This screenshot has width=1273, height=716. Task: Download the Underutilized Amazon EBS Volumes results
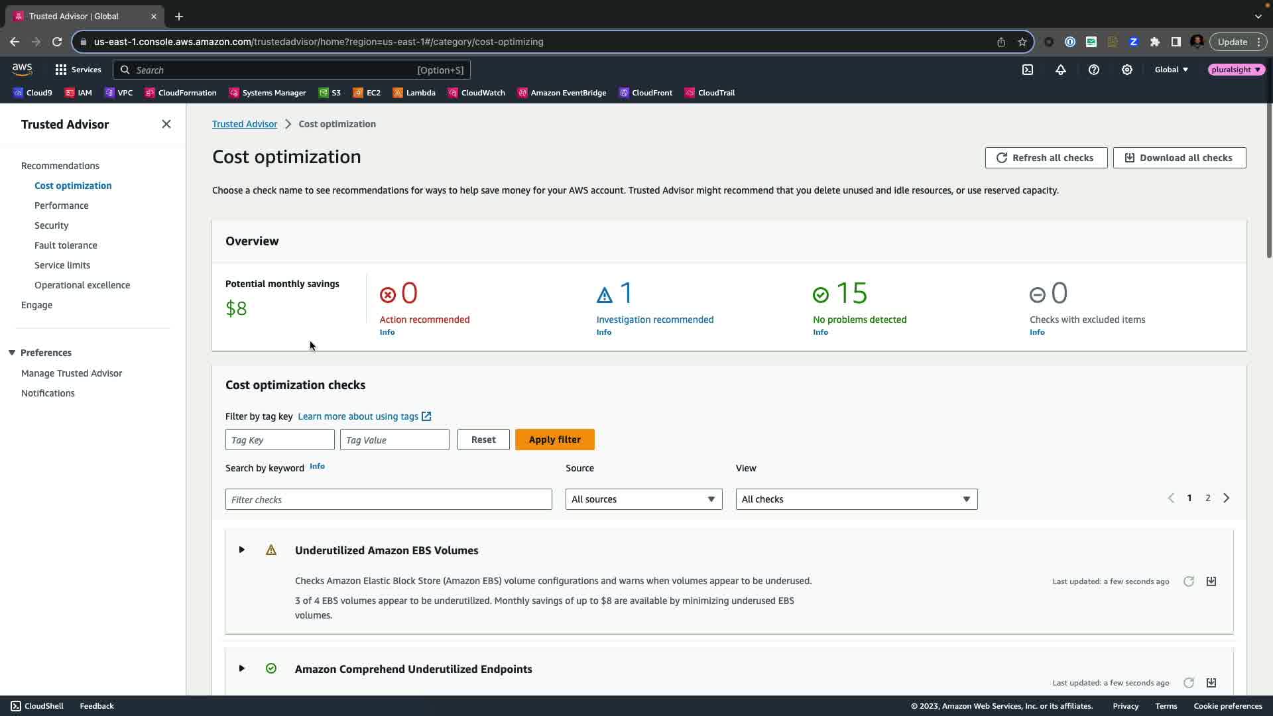click(x=1211, y=581)
